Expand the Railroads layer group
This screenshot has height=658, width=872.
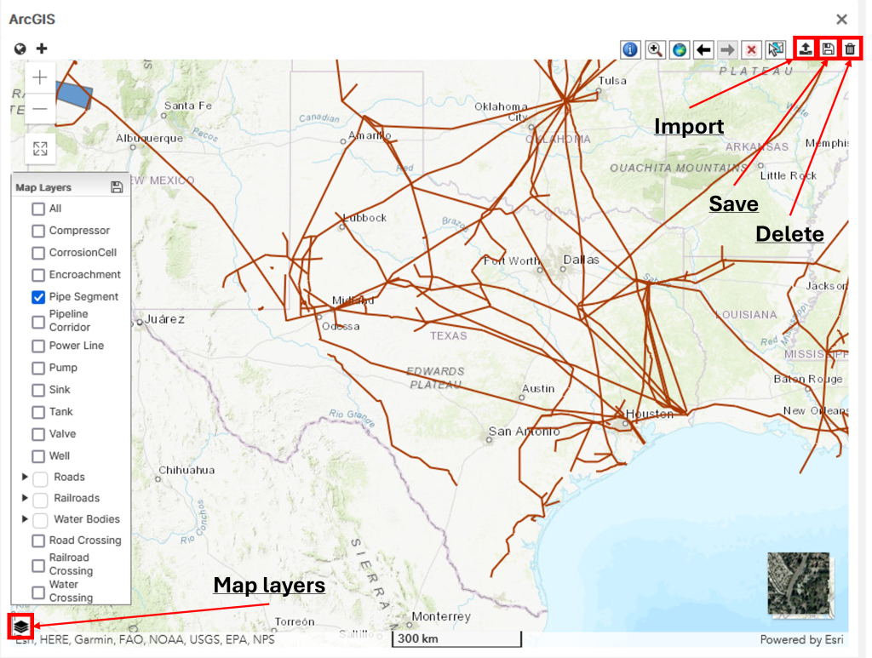[x=25, y=499]
